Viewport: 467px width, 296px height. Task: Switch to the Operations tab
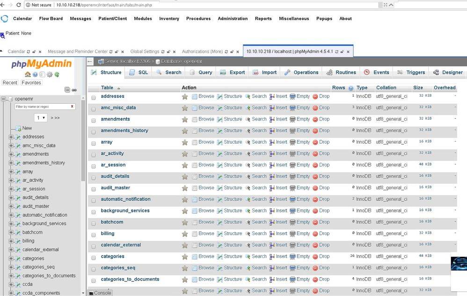301,72
